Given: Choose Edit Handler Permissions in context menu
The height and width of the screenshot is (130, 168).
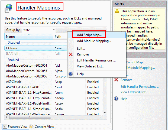Looking at the screenshot, I should [96, 60].
